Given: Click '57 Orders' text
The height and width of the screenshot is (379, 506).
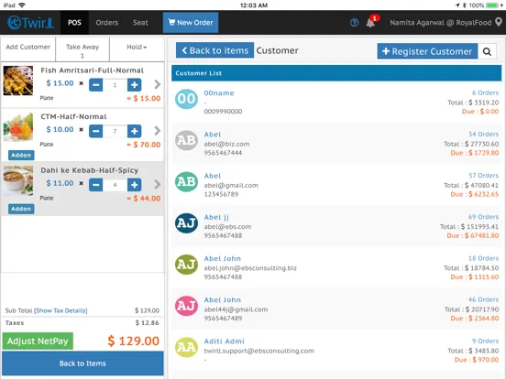Looking at the screenshot, I should click(483, 176).
